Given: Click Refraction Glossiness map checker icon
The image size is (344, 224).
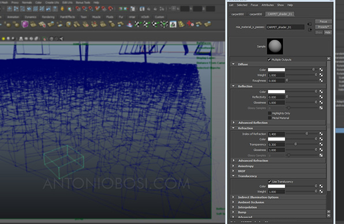Looking at the screenshot, I should pyautogui.click(x=321, y=150).
